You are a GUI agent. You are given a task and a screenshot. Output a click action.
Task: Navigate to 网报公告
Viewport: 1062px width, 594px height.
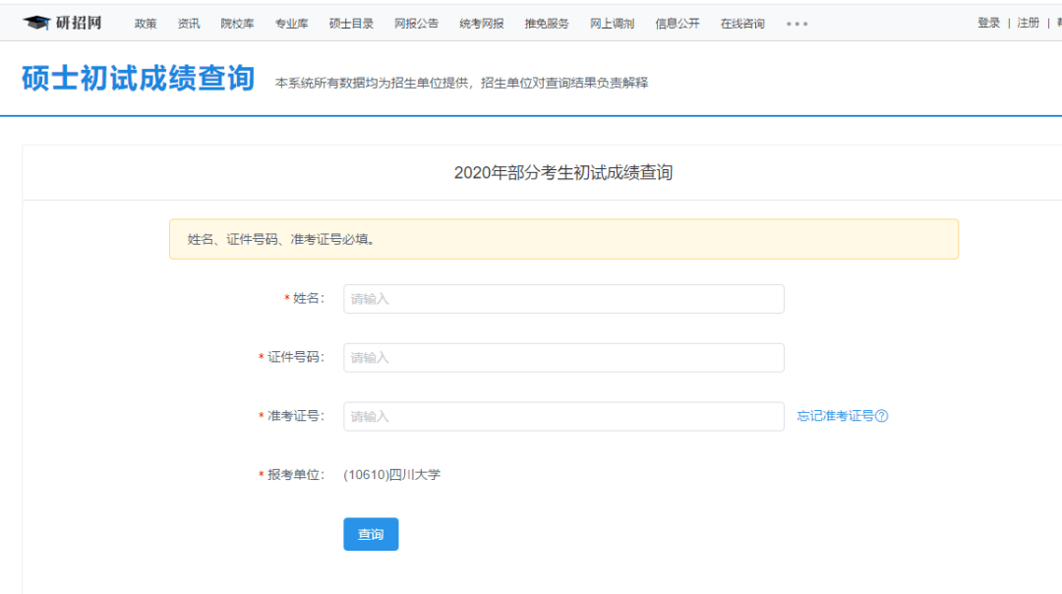[416, 24]
